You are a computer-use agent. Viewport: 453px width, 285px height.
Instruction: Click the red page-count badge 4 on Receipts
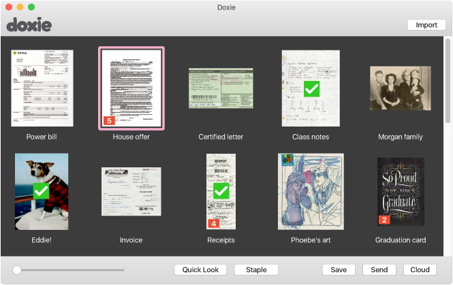click(x=213, y=224)
